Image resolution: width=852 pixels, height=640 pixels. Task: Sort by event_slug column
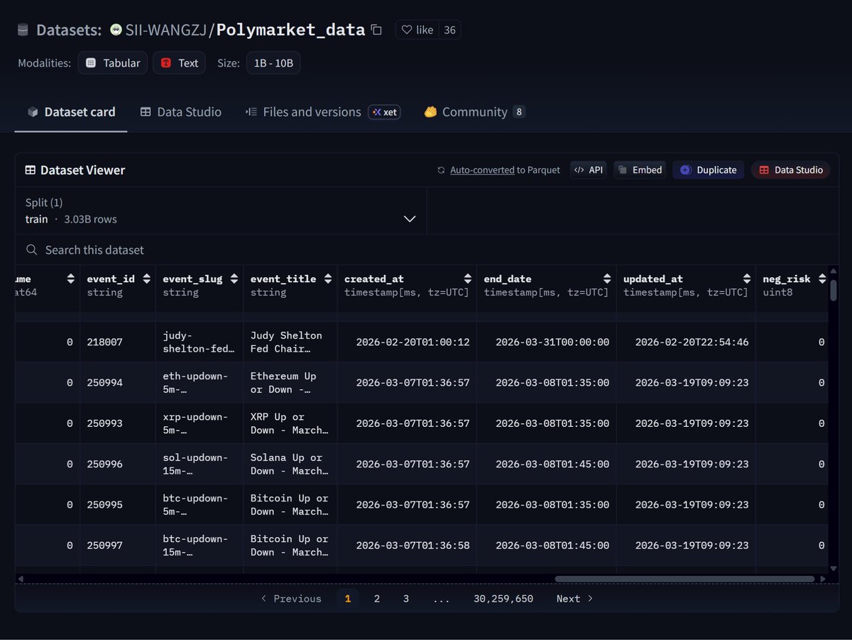click(234, 278)
